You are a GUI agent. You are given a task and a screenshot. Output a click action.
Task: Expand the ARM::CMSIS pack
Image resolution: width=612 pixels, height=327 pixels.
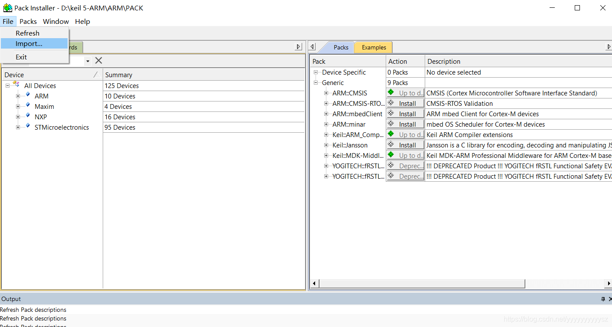(x=326, y=93)
